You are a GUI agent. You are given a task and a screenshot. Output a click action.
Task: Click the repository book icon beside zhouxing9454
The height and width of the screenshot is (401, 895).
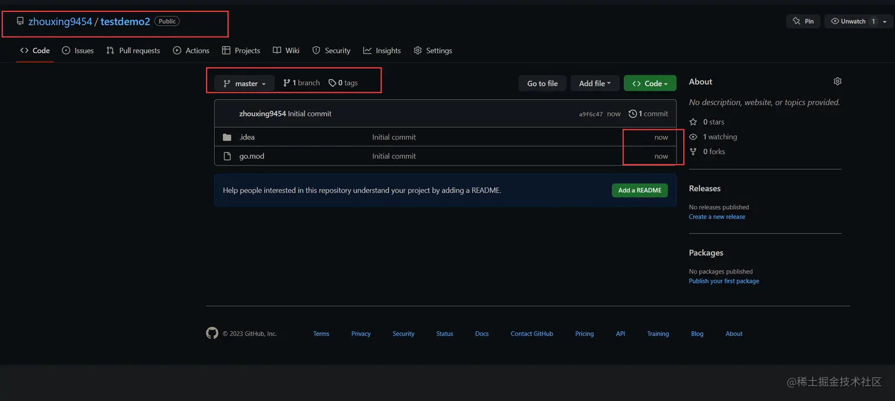21,21
